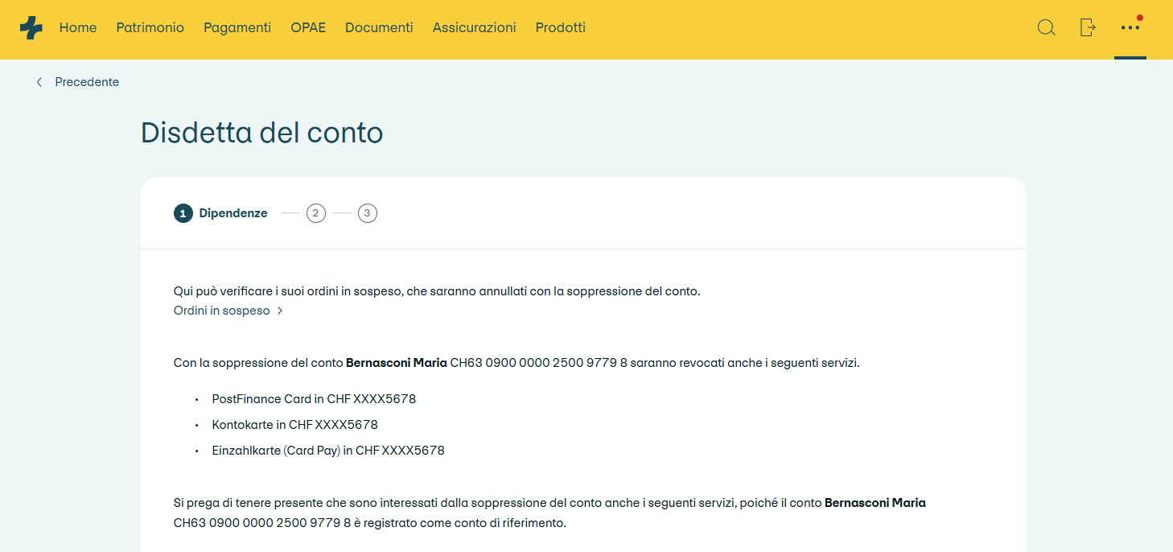Click the PostFinance plus logo
1173x552 pixels.
pos(31,28)
